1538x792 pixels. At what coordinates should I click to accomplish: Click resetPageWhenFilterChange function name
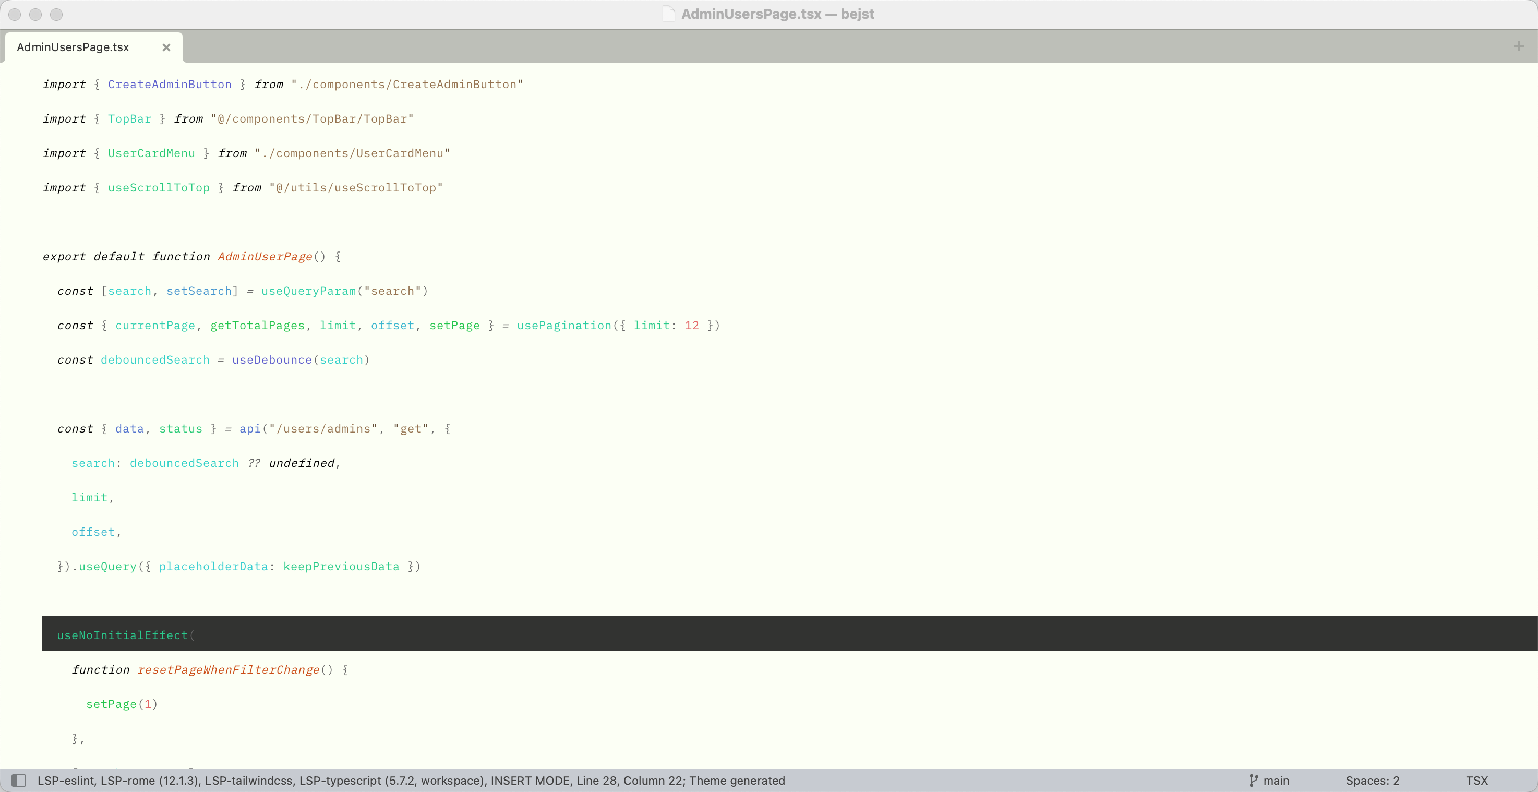228,670
